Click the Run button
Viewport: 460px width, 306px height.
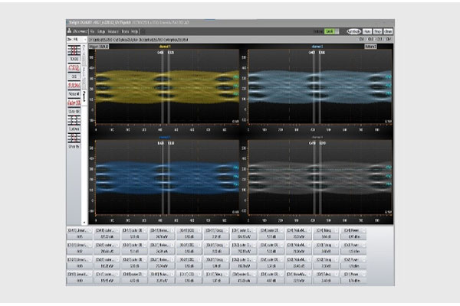click(x=367, y=31)
